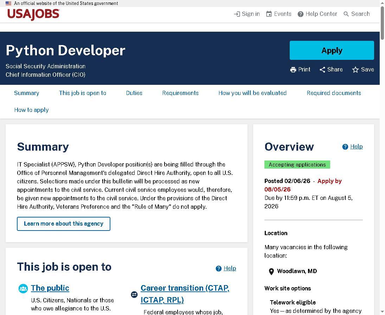Click the US flag icon

8,4
